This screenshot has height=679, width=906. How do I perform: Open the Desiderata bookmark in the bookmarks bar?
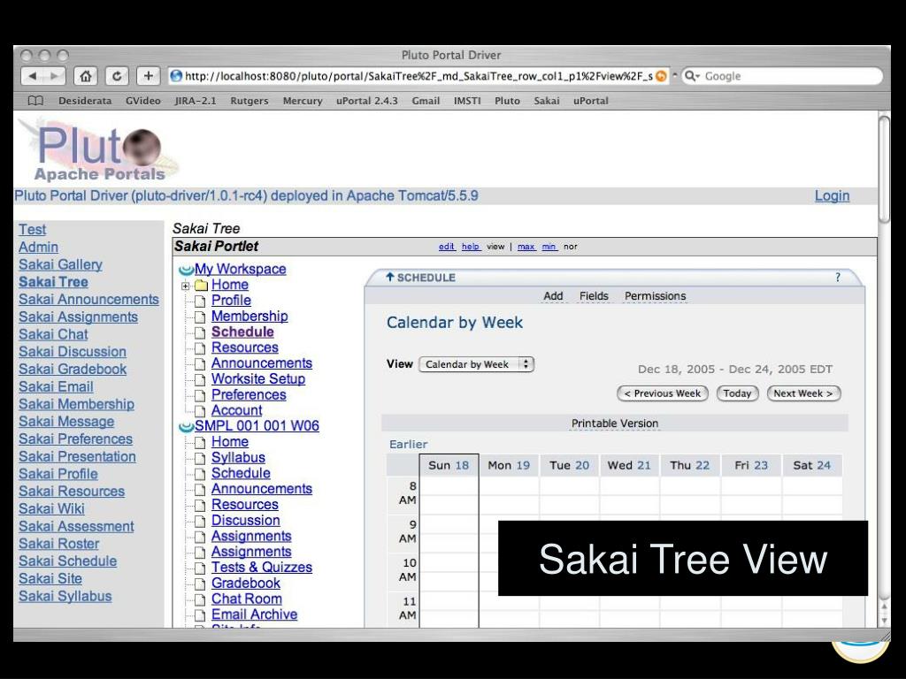pyautogui.click(x=85, y=101)
